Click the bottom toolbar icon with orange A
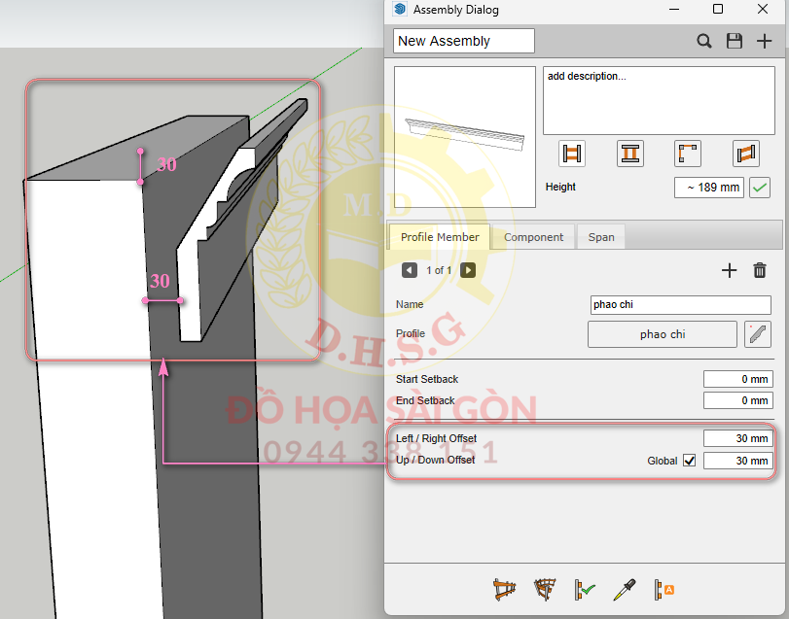 [664, 589]
